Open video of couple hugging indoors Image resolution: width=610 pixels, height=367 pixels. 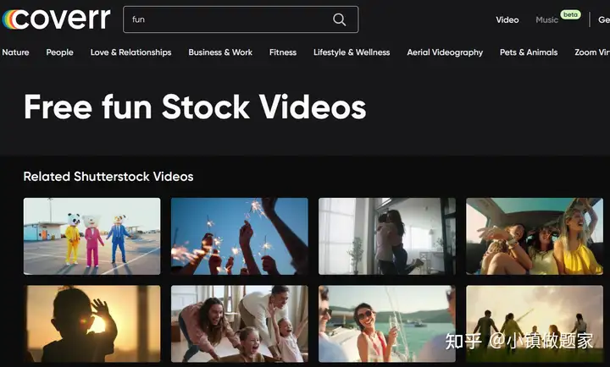386,236
